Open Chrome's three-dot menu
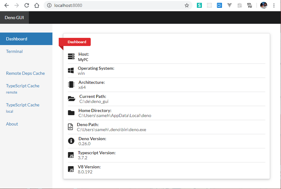This screenshot has height=189, width=281. 274,5
